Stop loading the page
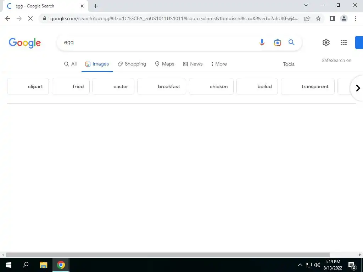Image resolution: width=363 pixels, height=272 pixels. tap(30, 18)
